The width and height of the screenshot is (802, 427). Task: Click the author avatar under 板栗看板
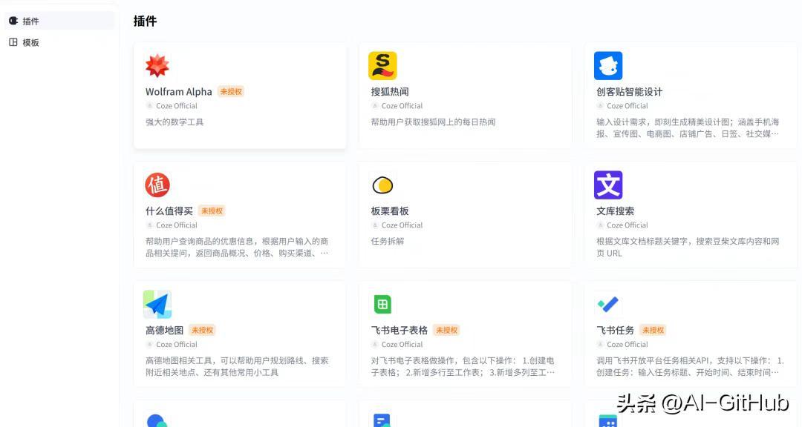[375, 225]
